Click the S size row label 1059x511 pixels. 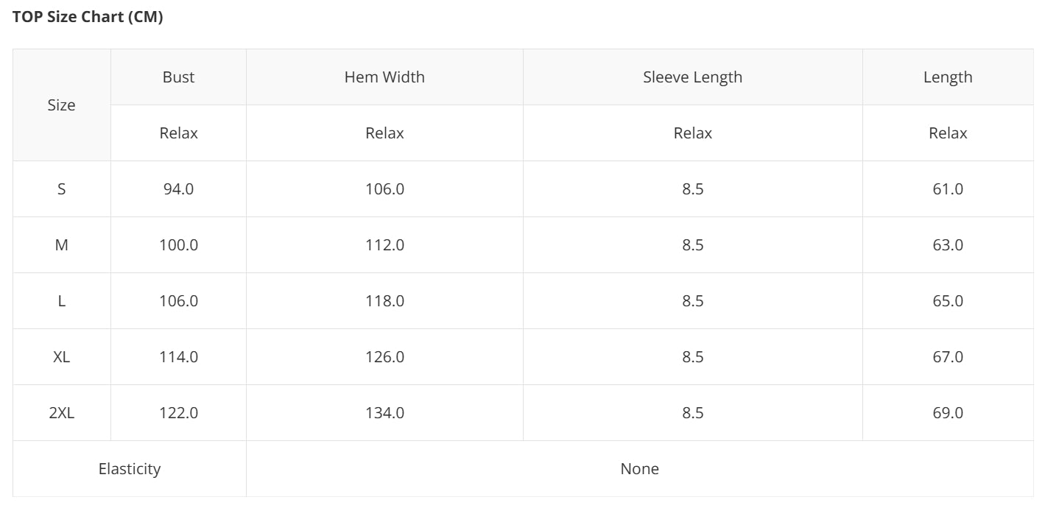coord(62,189)
